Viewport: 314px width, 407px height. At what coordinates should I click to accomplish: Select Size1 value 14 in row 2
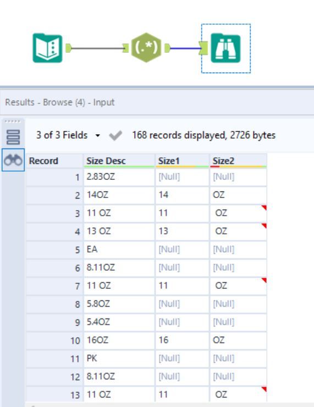coord(183,195)
